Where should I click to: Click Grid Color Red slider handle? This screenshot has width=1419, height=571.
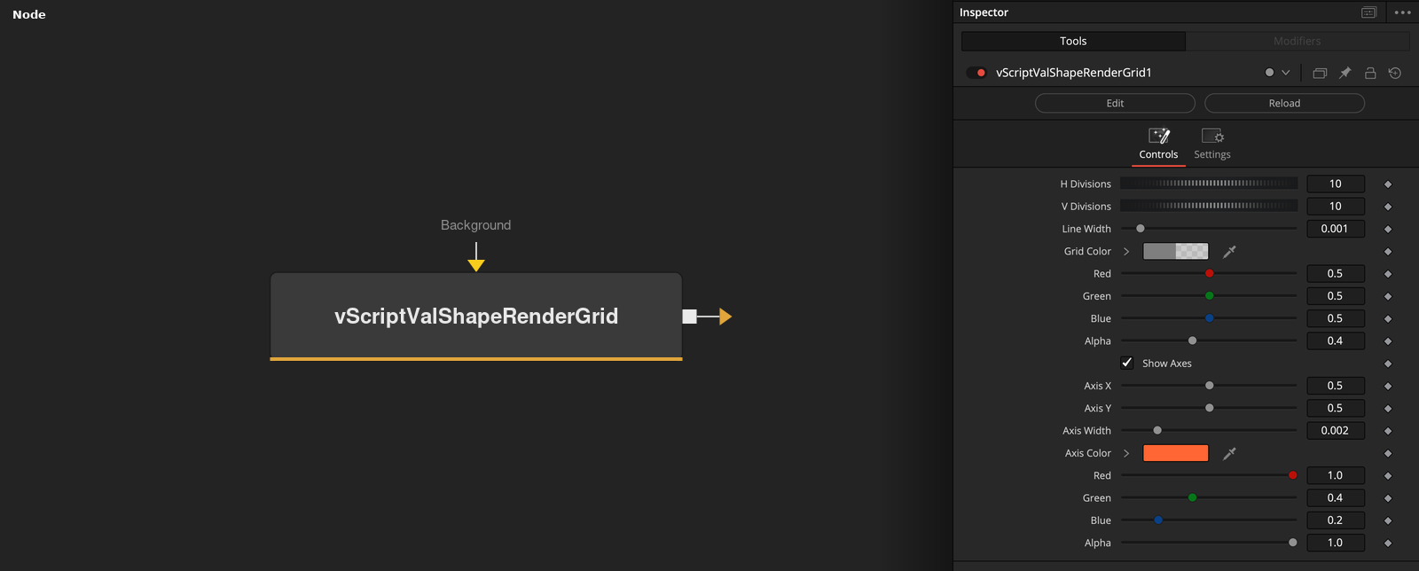tap(1210, 274)
